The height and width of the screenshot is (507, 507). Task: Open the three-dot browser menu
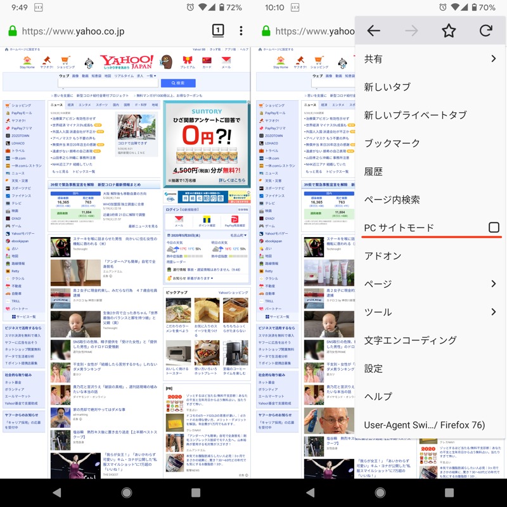pyautogui.click(x=241, y=30)
